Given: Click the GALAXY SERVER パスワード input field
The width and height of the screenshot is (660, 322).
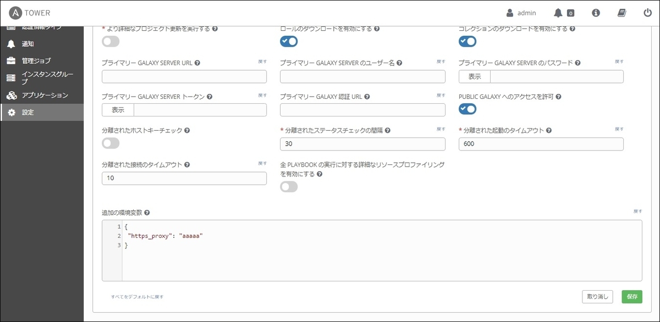Looking at the screenshot, I should click(557, 76).
